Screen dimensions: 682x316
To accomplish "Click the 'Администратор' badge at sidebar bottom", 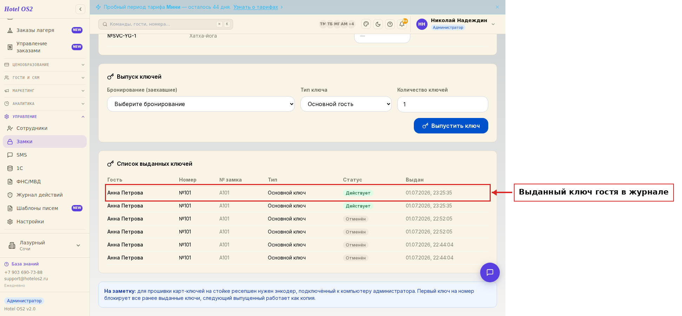I will tap(24, 301).
